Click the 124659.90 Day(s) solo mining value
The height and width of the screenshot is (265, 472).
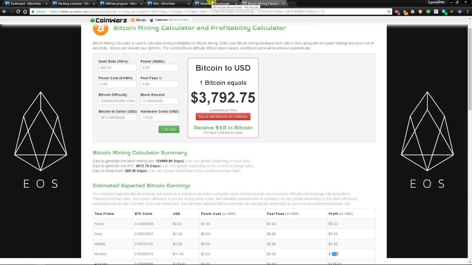[170, 161]
